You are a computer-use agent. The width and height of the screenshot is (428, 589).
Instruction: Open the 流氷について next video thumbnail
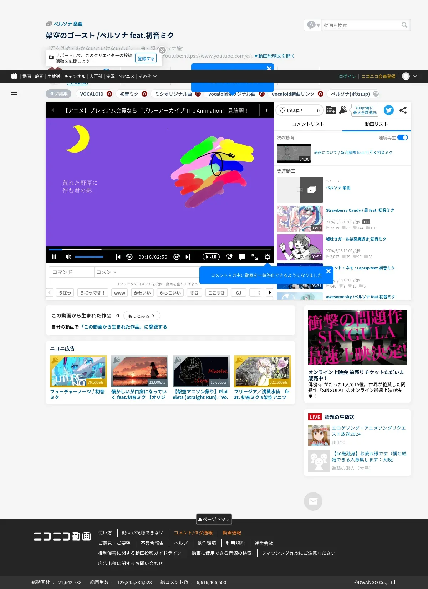(x=294, y=153)
